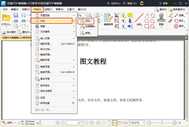
Task: Select the oval shape tool
Action: coord(147,21)
